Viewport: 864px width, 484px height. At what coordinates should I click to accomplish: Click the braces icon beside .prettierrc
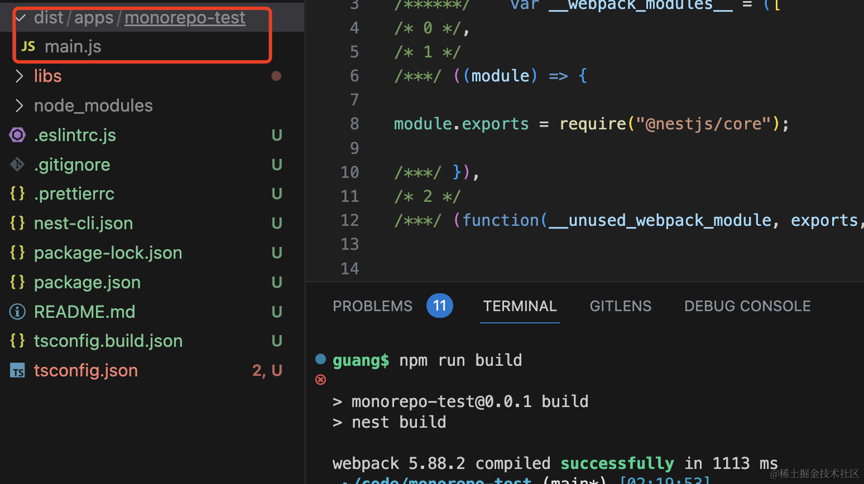click(17, 193)
